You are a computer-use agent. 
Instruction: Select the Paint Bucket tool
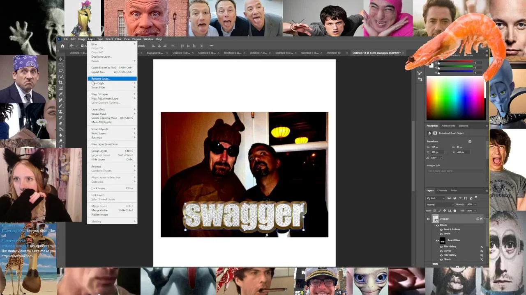point(61,129)
